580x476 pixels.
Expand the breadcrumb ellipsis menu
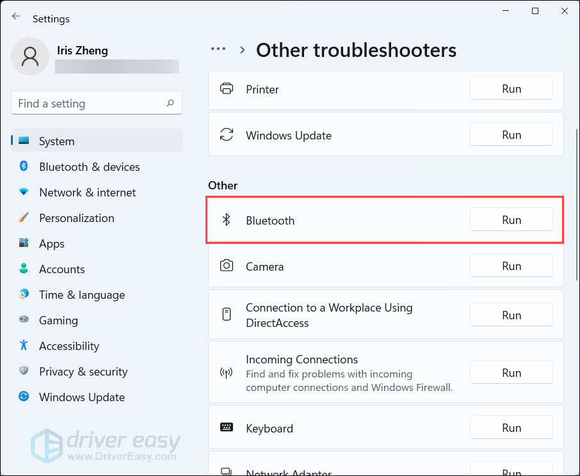[x=218, y=49]
